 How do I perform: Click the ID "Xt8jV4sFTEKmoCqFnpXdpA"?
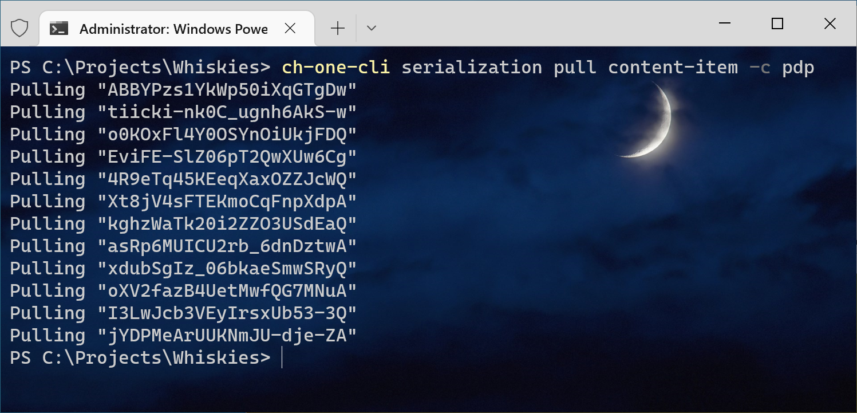227,202
